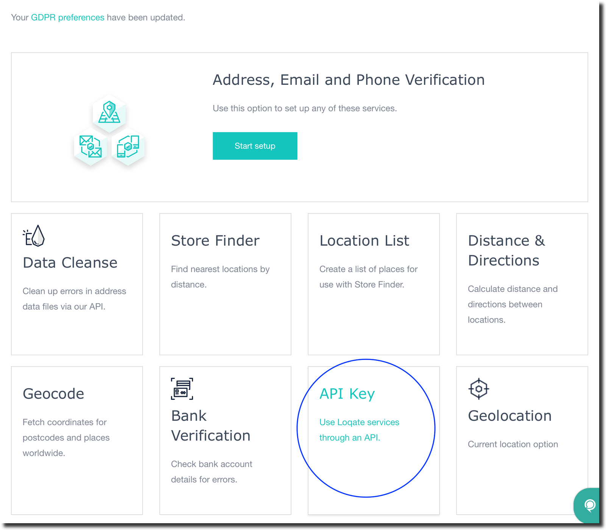
Task: Open the API Key heading link
Action: coord(347,394)
